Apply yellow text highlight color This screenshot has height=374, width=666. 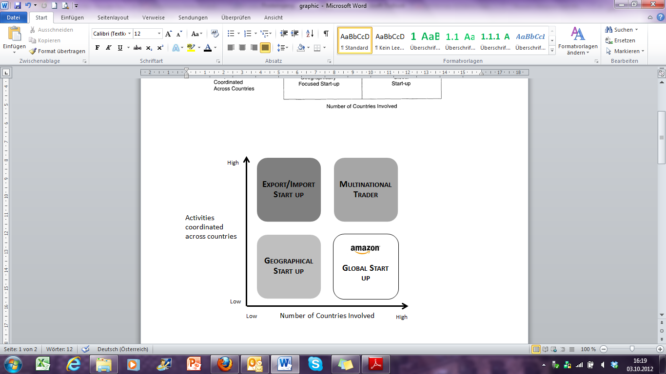click(191, 48)
